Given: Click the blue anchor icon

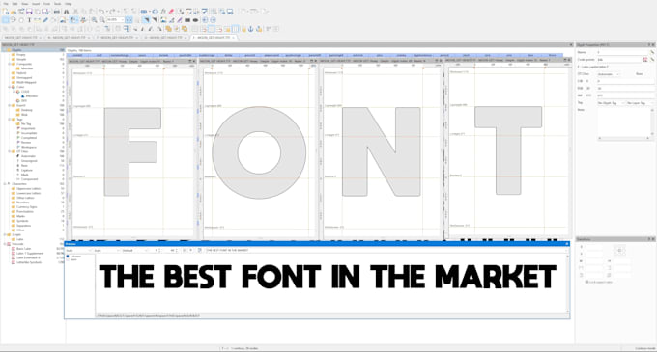Looking at the screenshot, I should pyautogui.click(x=250, y=28).
